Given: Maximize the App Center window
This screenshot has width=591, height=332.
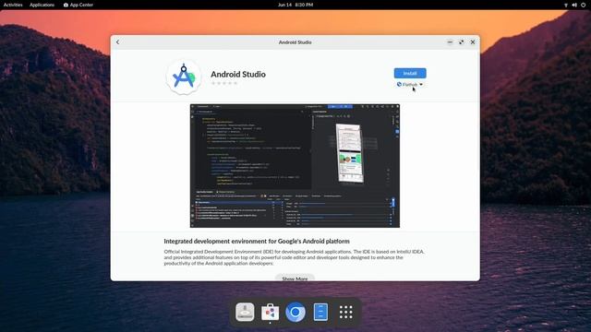Looking at the screenshot, I should (462, 42).
